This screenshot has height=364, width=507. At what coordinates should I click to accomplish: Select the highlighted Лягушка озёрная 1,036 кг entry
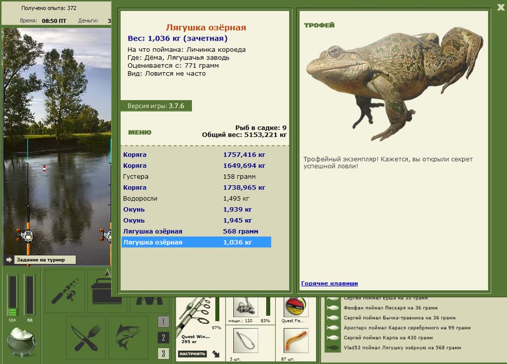(196, 242)
